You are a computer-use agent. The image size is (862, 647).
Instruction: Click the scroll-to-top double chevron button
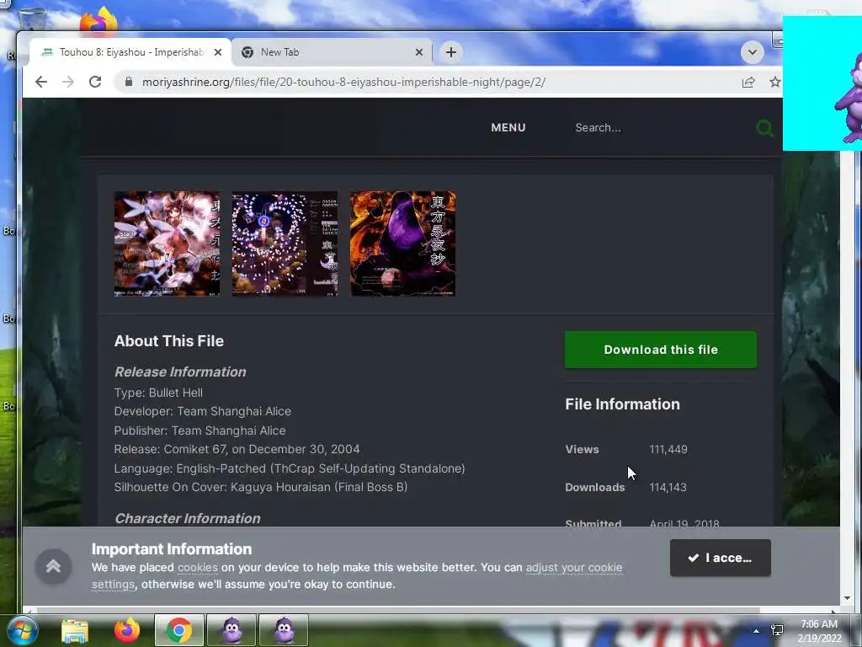tap(53, 566)
